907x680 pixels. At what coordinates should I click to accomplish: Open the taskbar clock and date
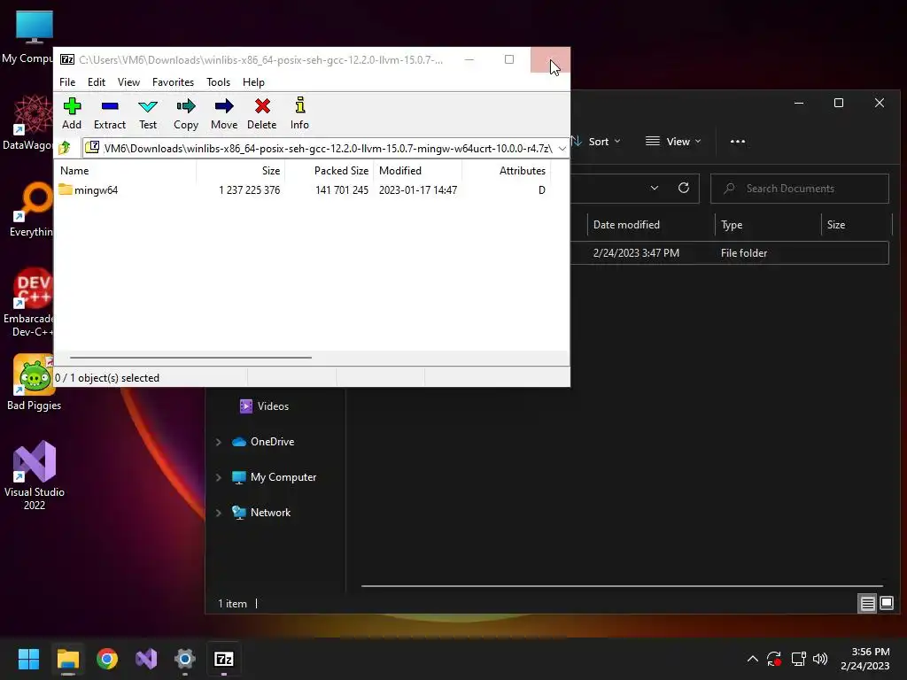click(x=864, y=659)
